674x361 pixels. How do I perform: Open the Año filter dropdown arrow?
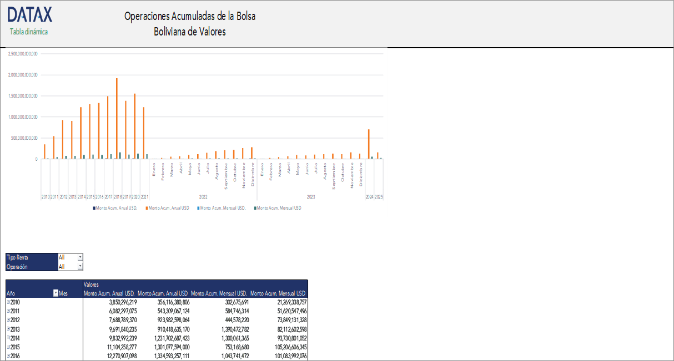click(x=55, y=293)
